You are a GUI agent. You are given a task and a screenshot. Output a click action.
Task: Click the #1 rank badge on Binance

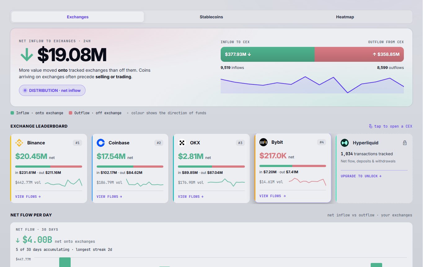click(77, 143)
